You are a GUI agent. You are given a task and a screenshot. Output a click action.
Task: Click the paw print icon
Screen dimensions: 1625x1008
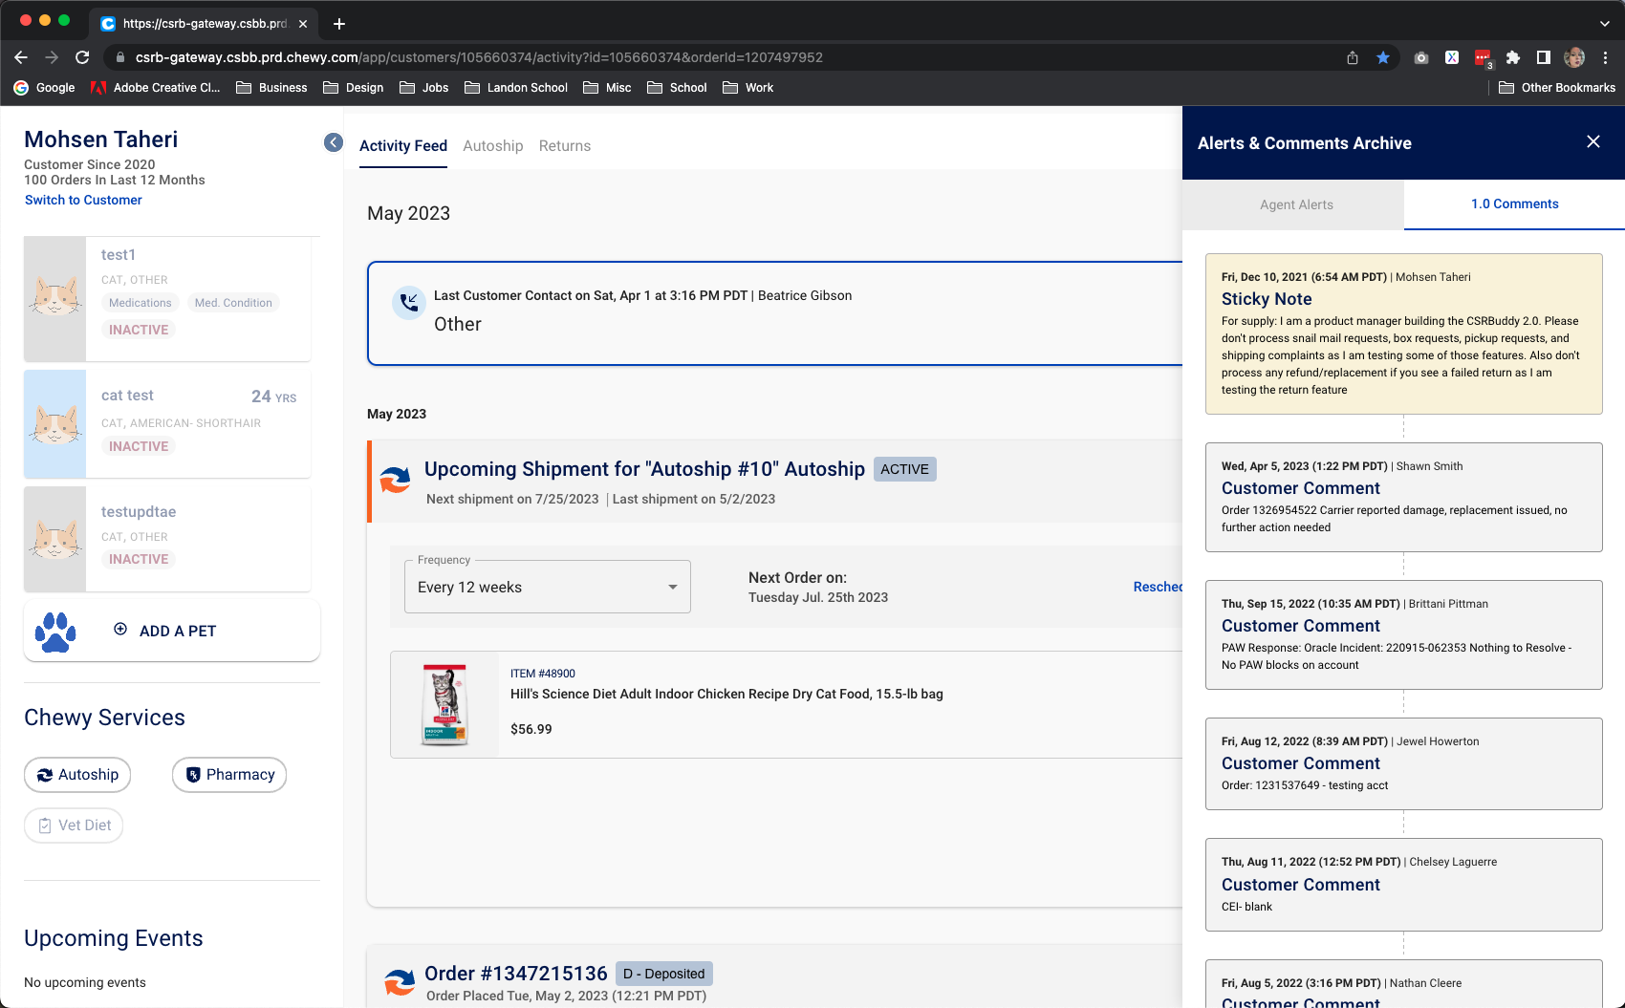tap(55, 632)
